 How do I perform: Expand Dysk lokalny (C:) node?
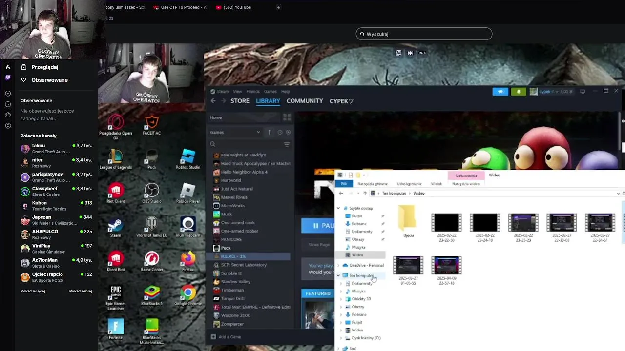(341, 338)
